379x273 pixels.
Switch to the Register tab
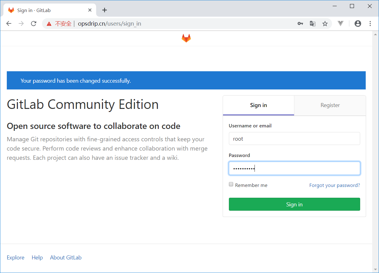(330, 105)
